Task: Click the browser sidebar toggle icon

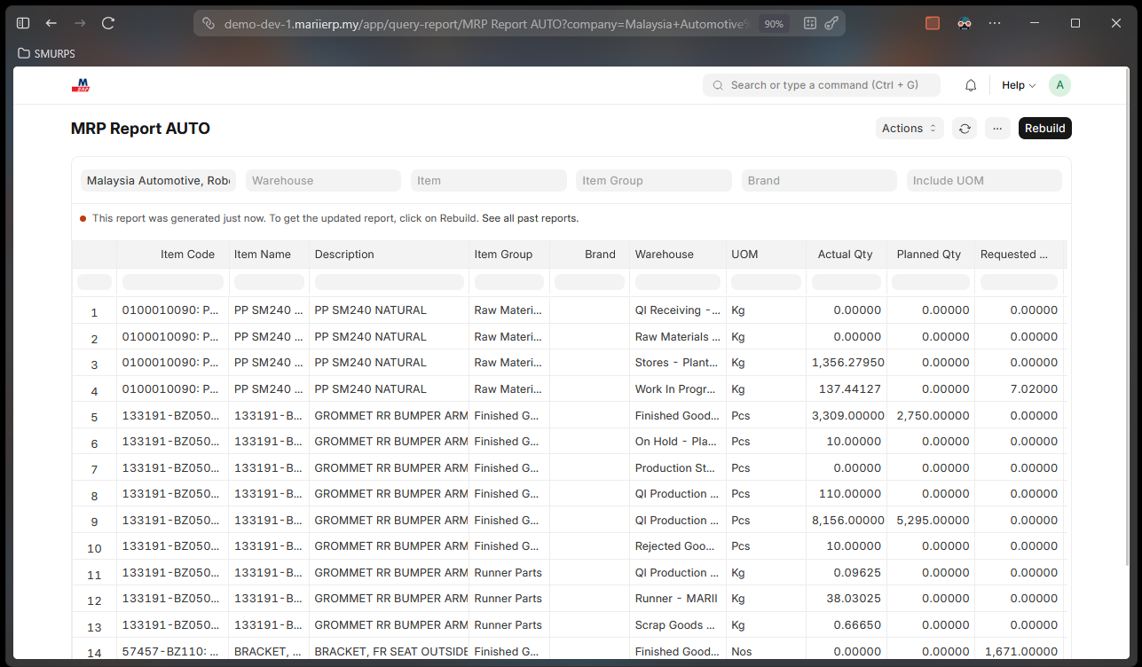Action: pyautogui.click(x=23, y=23)
